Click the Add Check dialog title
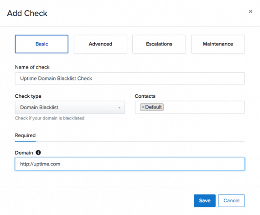 point(27,13)
